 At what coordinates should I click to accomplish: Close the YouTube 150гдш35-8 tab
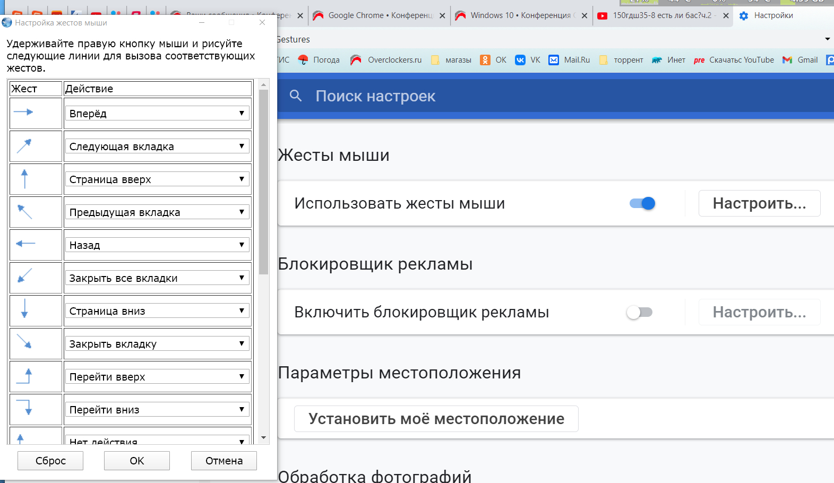pos(726,16)
